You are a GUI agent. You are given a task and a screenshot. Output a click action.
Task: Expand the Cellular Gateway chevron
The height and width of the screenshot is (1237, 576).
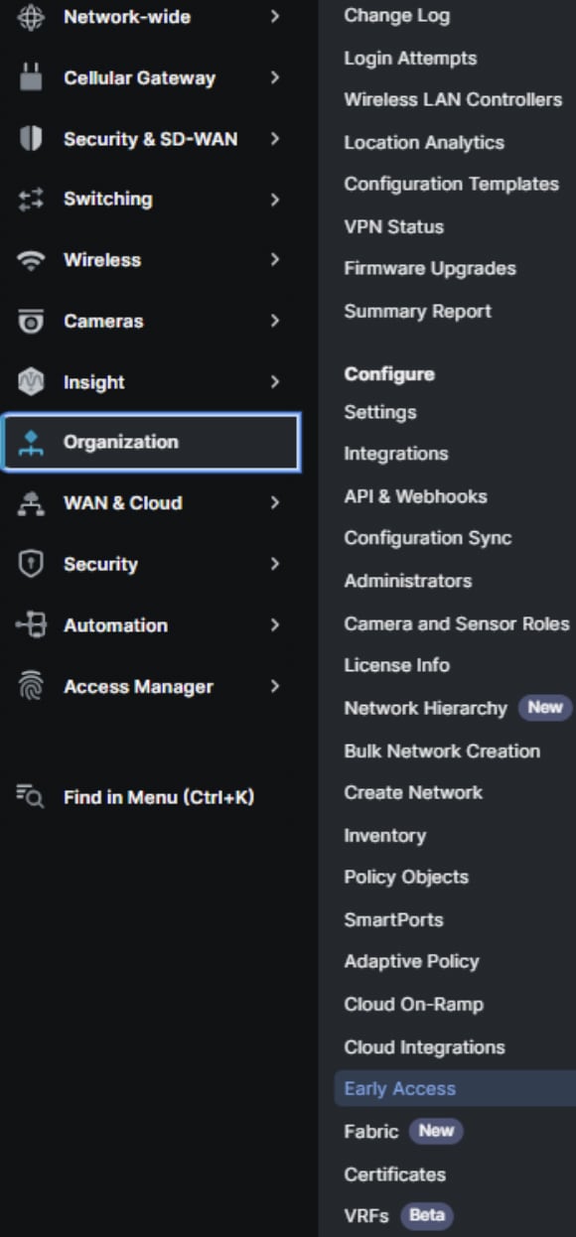275,77
